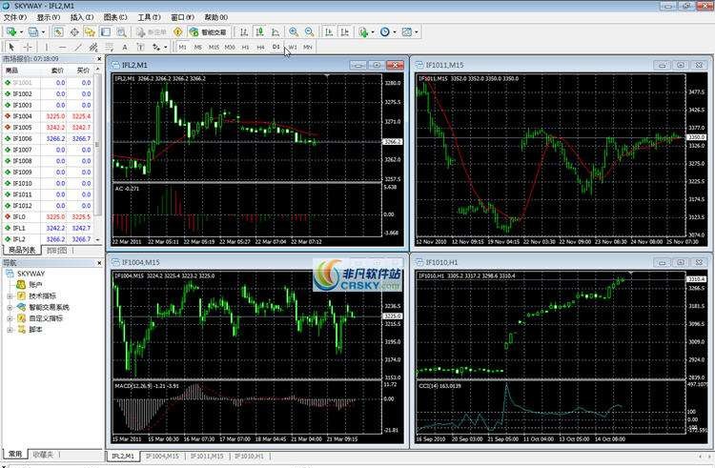
Task: Toggle the Navigator panel star-folder icon
Action: 90,31
